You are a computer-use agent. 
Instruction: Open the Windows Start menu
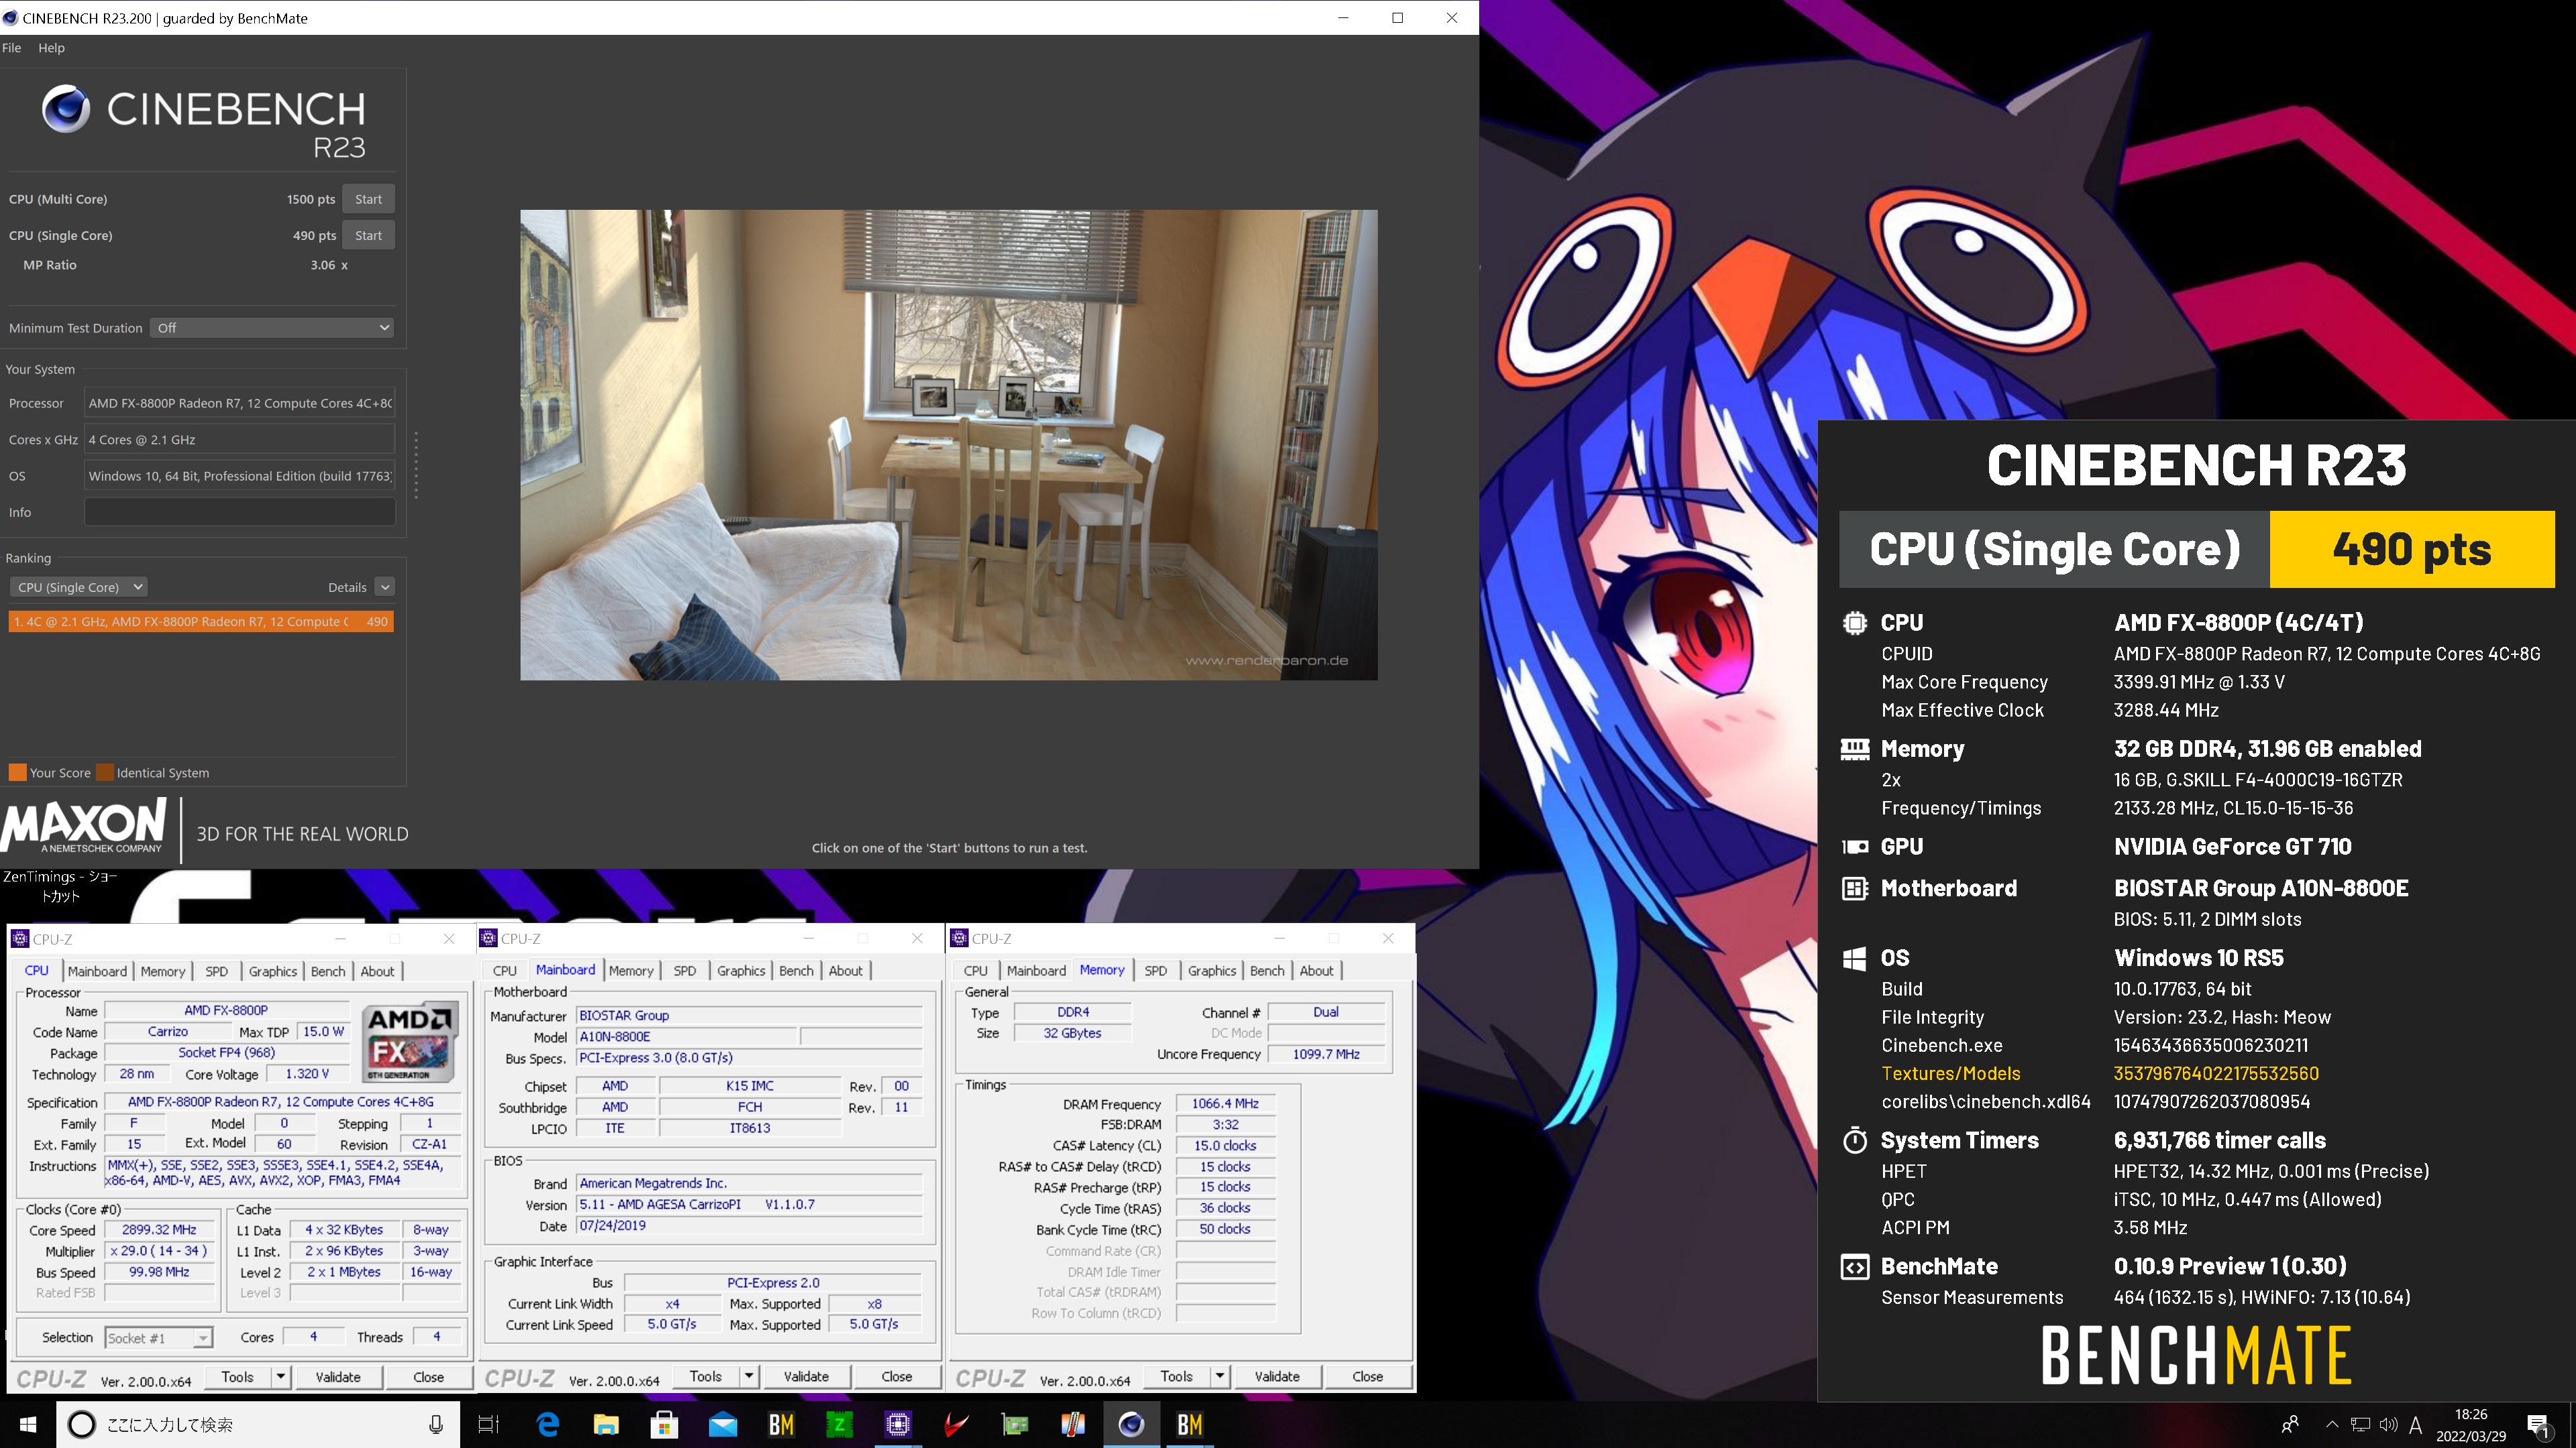click(x=28, y=1424)
